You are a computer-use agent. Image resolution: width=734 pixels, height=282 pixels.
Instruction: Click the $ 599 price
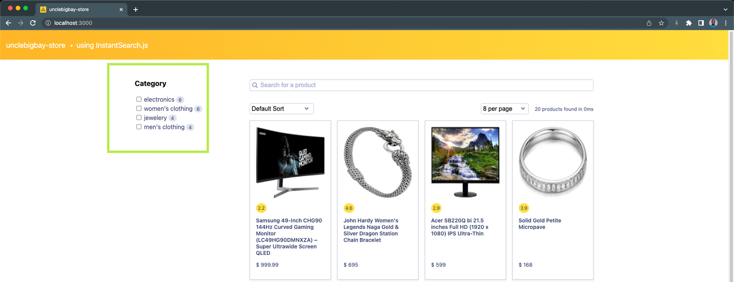click(x=439, y=265)
